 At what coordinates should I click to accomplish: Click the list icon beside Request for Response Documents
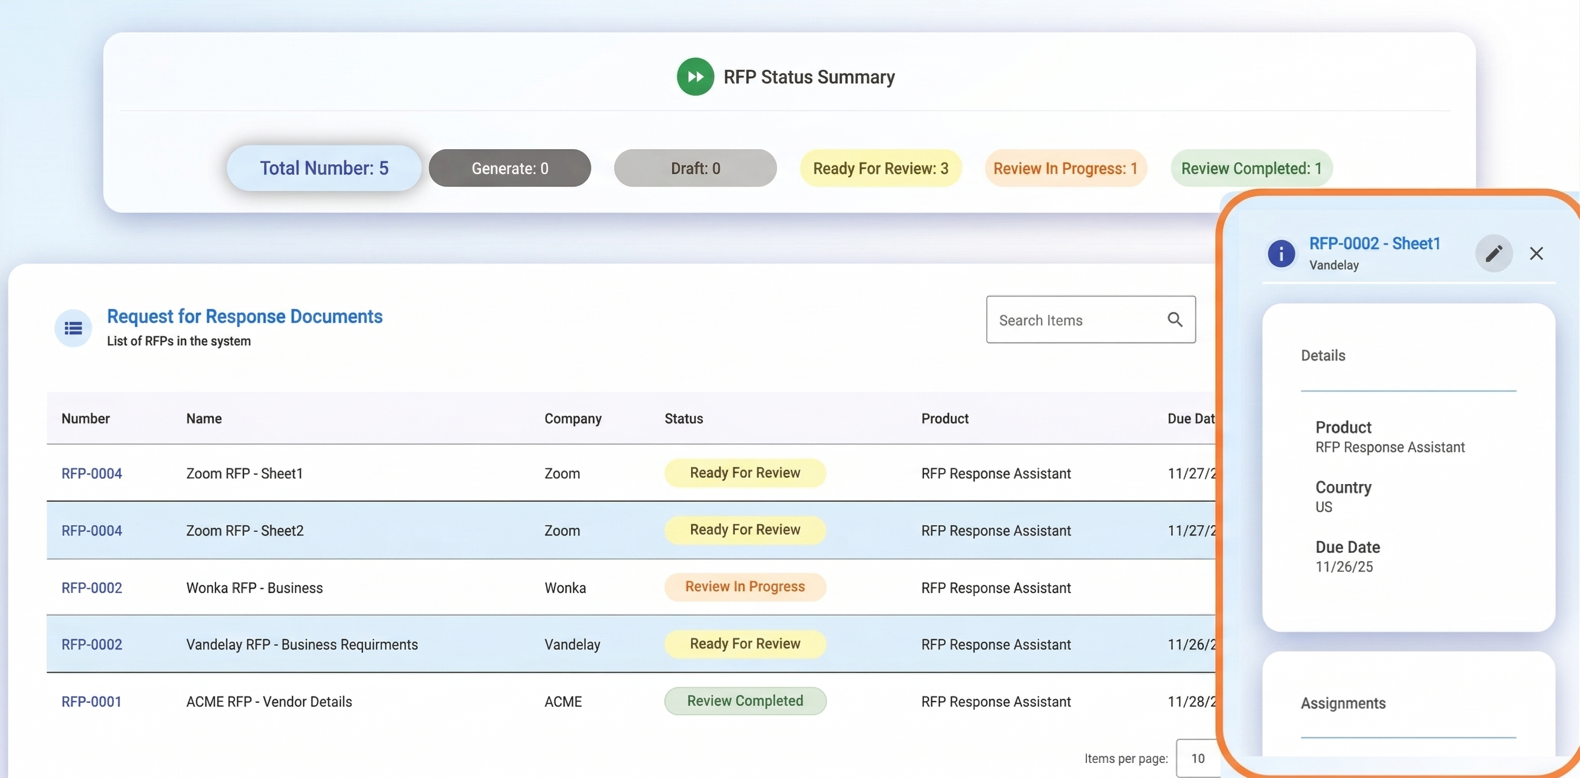click(73, 328)
